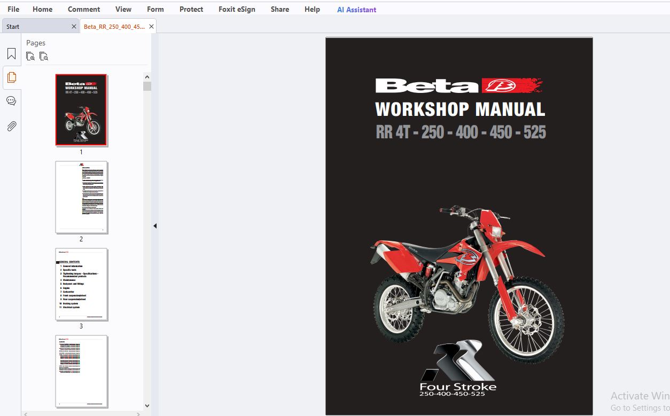Open the Protect ribbon tab
The image size is (670, 416).
(191, 9)
